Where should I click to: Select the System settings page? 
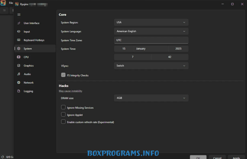[35, 49]
